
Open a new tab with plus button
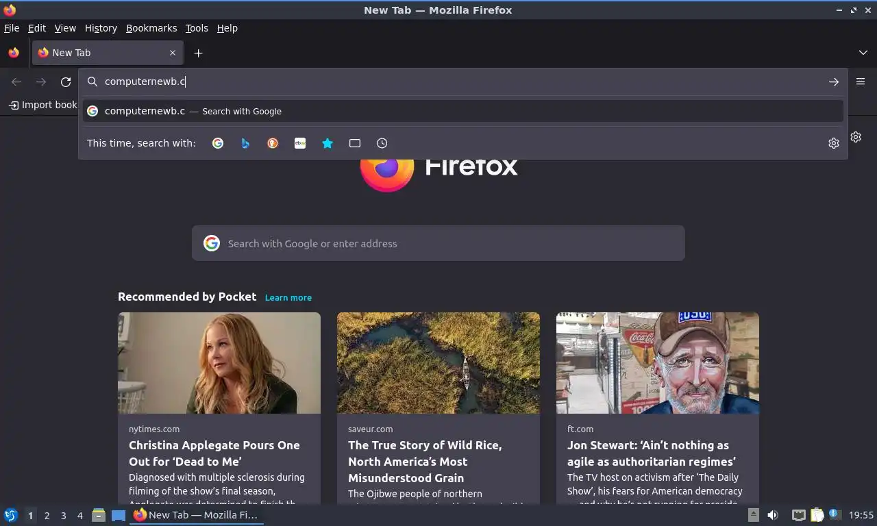(x=198, y=53)
